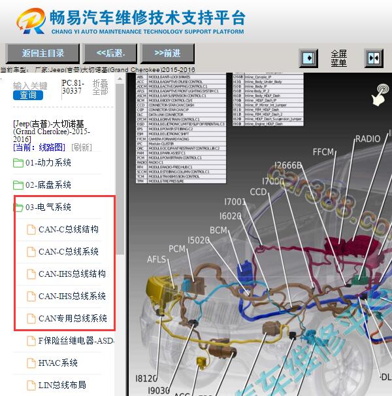Image resolution: width=392 pixels, height=396 pixels.
Task: Go forward with the >>前进 button
Action: coord(167,53)
